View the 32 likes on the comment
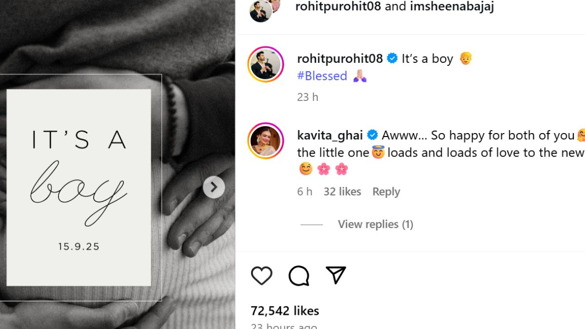The width and height of the screenshot is (585, 329). pyautogui.click(x=342, y=192)
